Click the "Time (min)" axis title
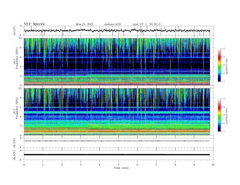This screenshot has width=240, height=185. pyautogui.click(x=121, y=168)
